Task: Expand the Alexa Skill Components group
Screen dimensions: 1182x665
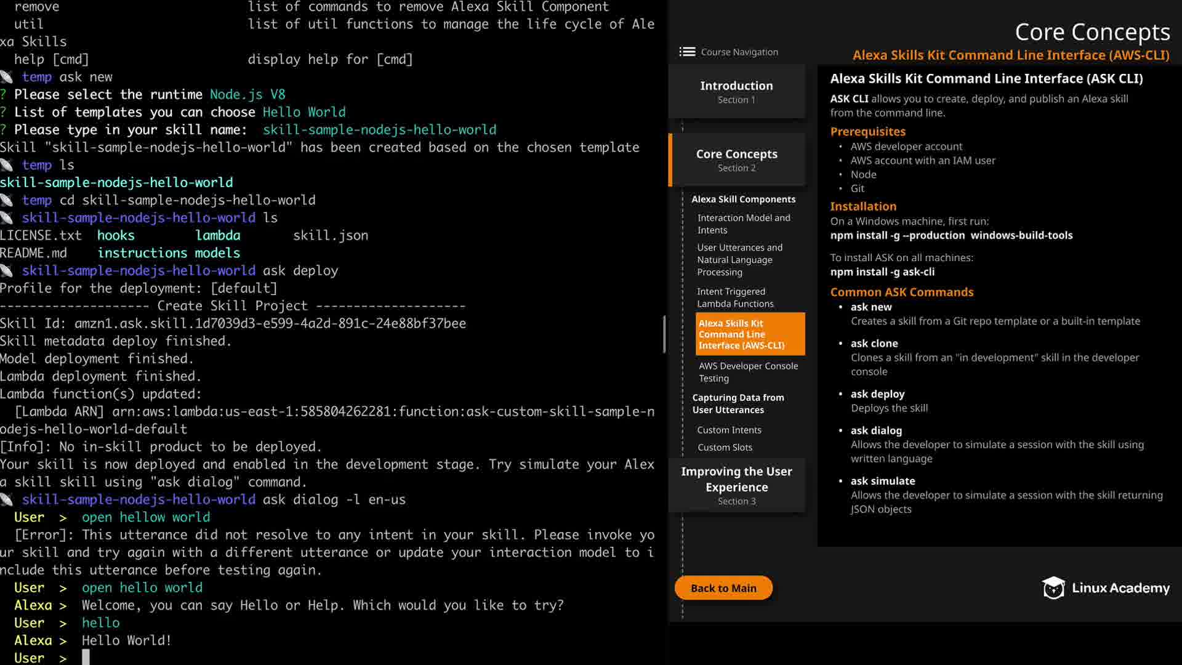Action: point(743,199)
